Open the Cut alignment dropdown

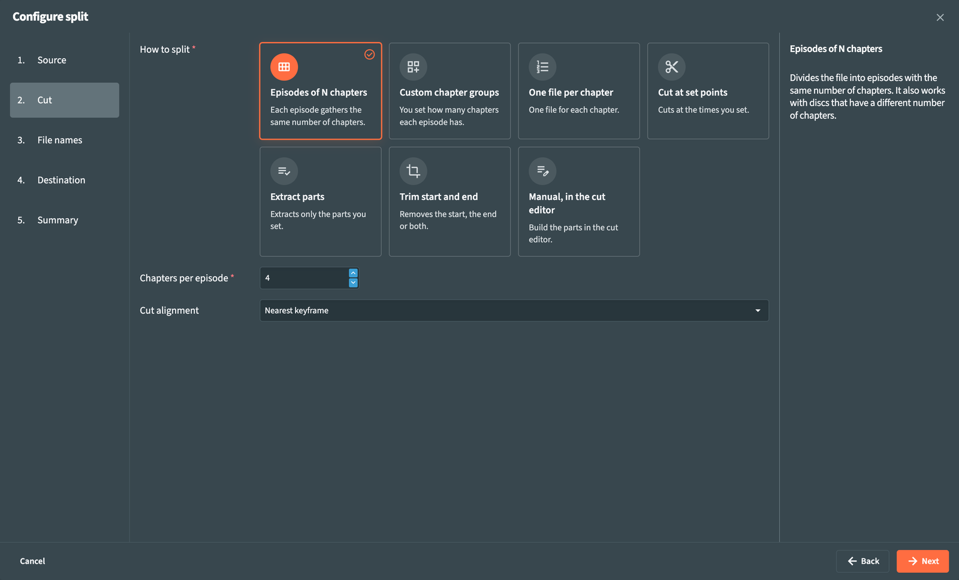[x=514, y=311]
